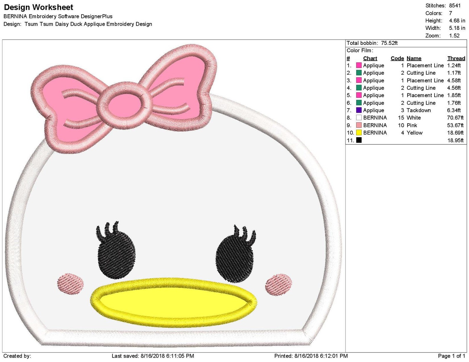Click the green swatch in color row 2
The height and width of the screenshot is (362, 469).
tap(359, 73)
